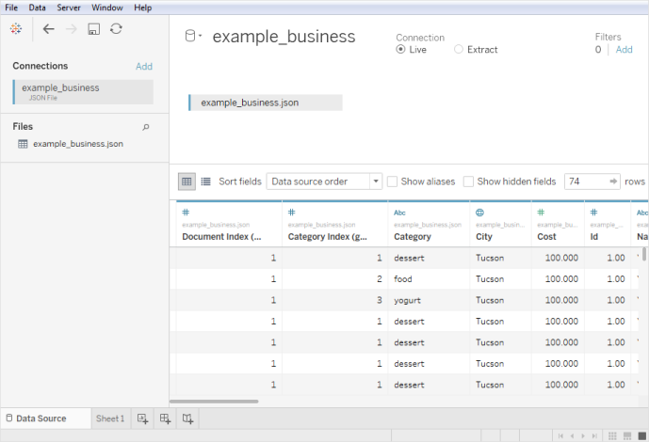Select the Extract connection option
Image resolution: width=649 pixels, height=442 pixels.
(458, 50)
